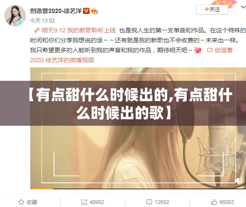The height and width of the screenshot is (207, 246).
Task: Like the post via thumbs-up 66092
Action: point(214,202)
